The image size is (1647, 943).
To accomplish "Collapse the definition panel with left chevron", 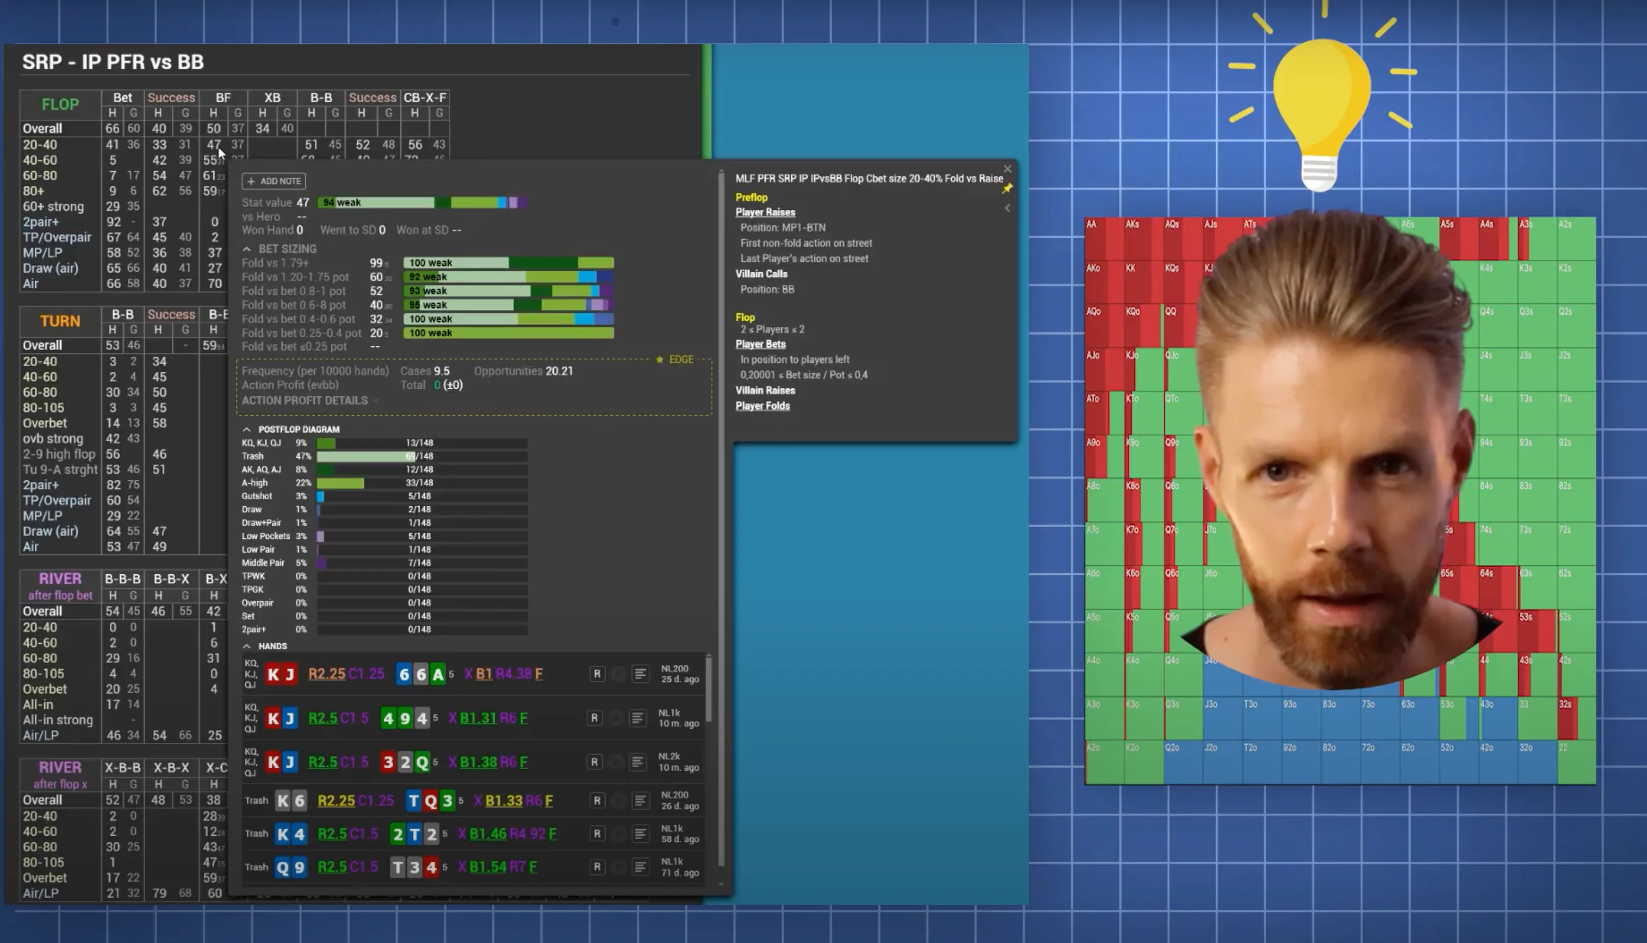I will click(x=1007, y=208).
